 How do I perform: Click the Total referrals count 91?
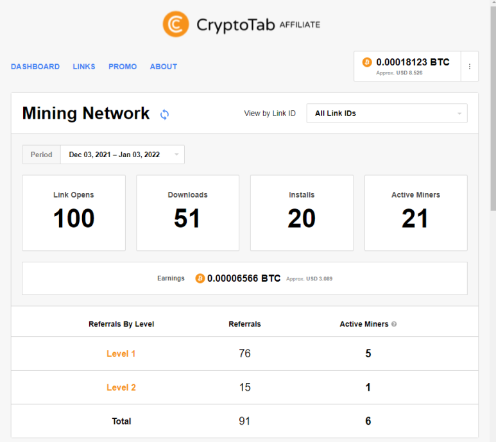click(x=244, y=421)
